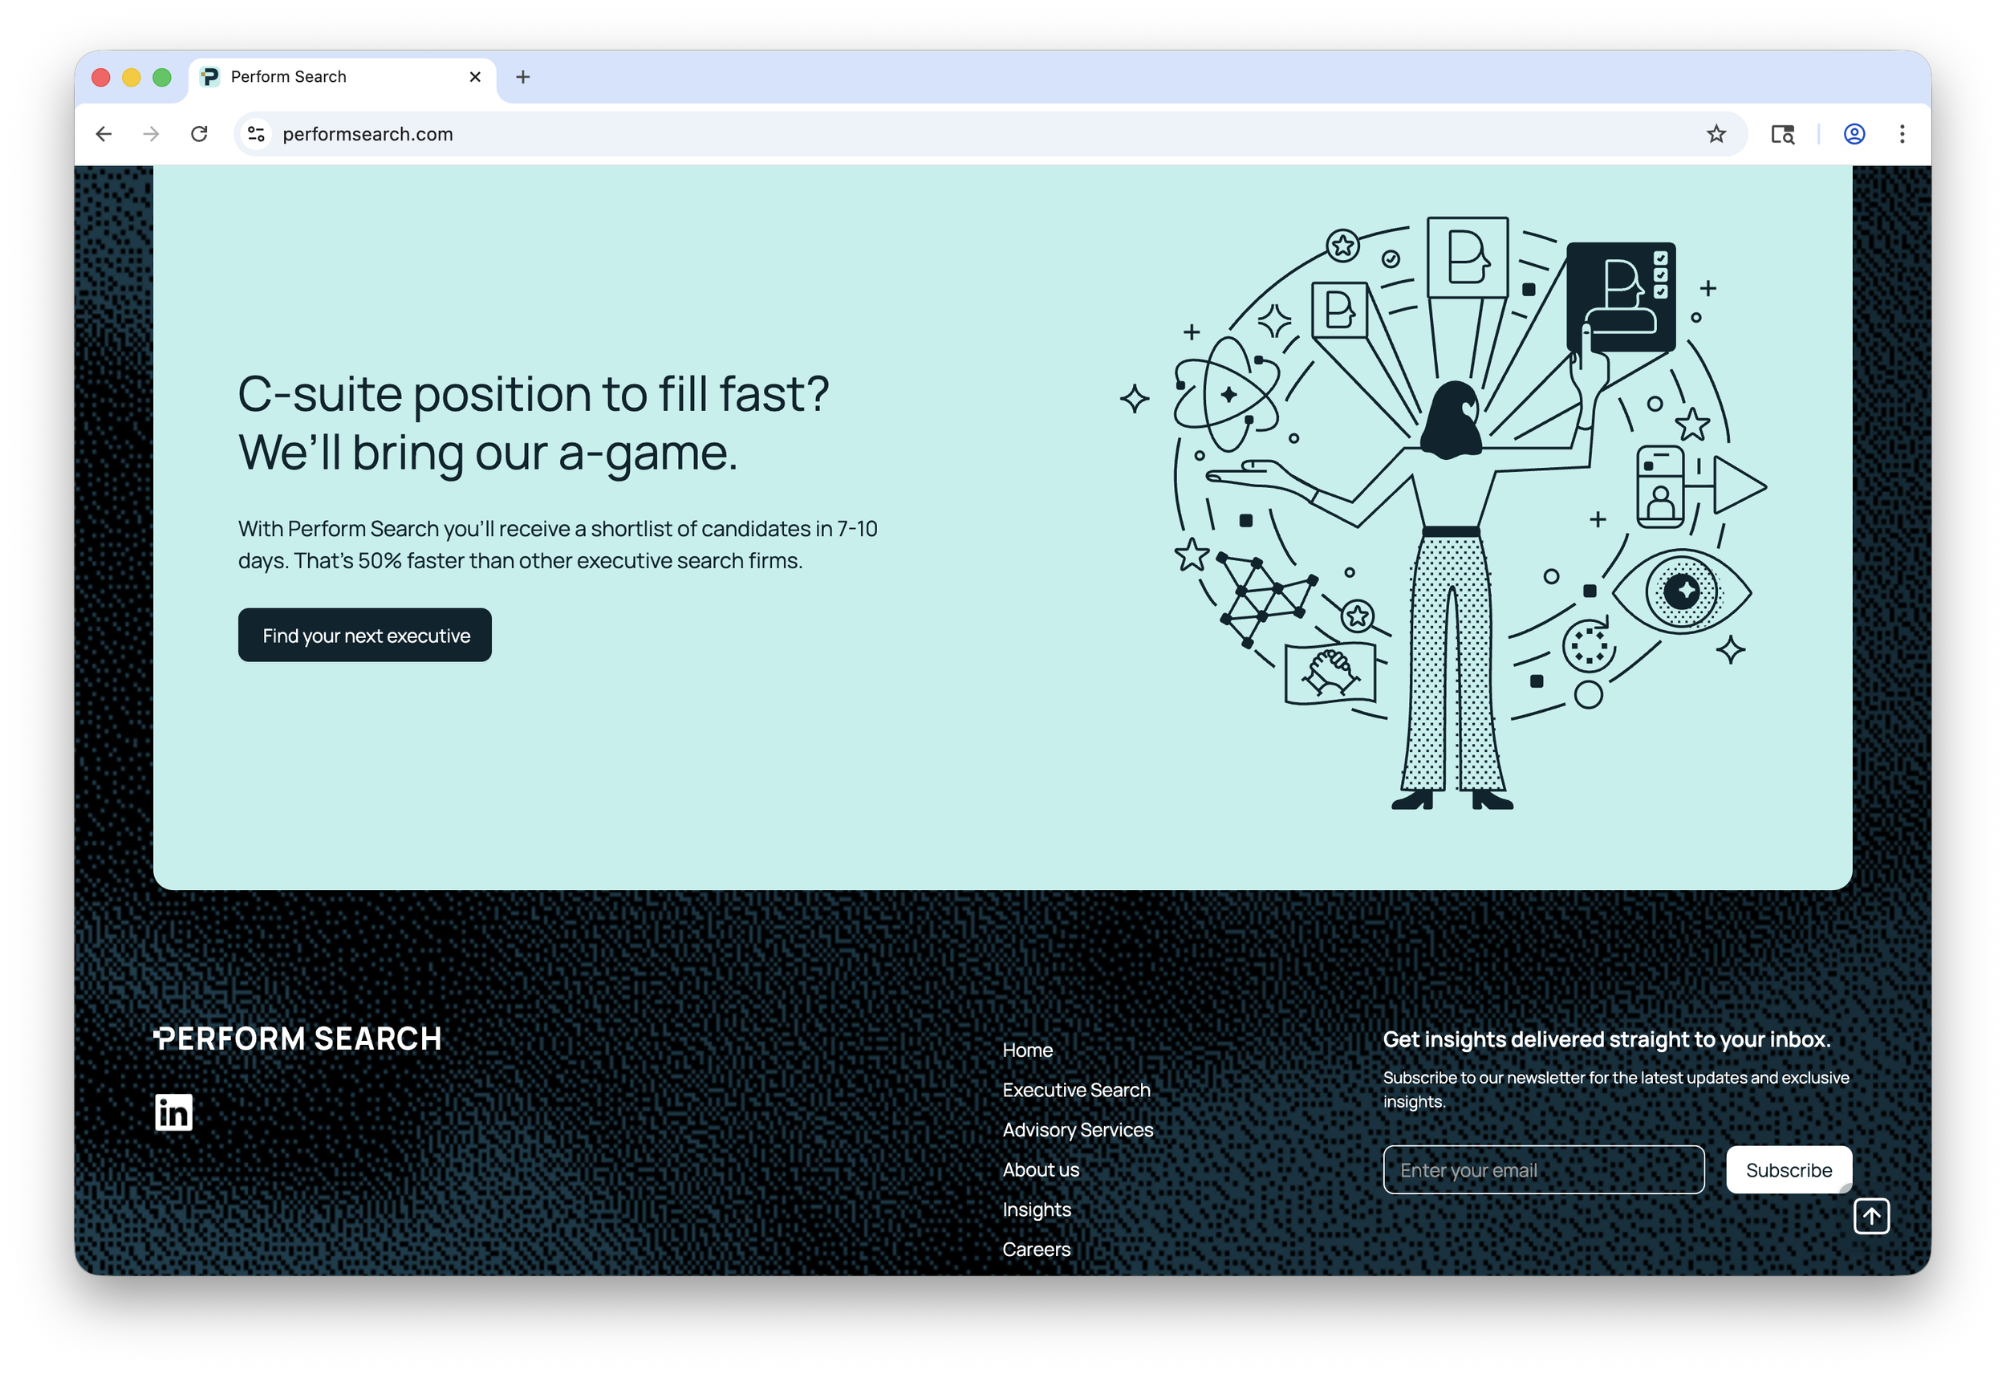2006x1374 pixels.
Task: Click the scroll-to-top arrow button
Action: coord(1871,1216)
